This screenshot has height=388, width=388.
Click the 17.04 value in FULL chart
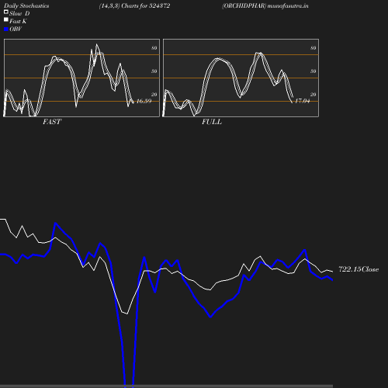pyautogui.click(x=302, y=101)
